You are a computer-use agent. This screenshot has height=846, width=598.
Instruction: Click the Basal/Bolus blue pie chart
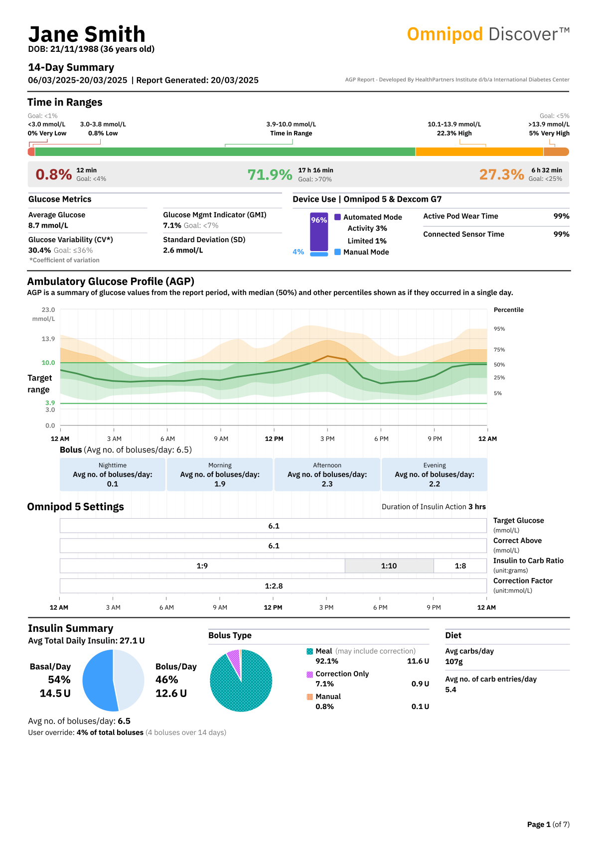pos(113,681)
